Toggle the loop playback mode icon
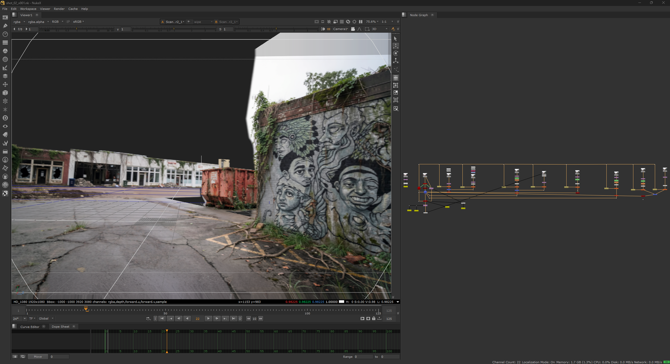This screenshot has height=364, width=670. pos(148,318)
